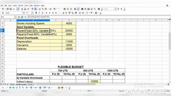
Task: Switch to the Sheet1 tab
Action: [12, 84]
